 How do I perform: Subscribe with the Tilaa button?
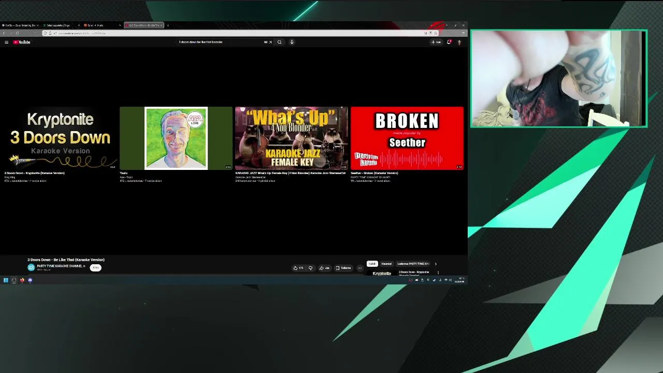(95, 268)
